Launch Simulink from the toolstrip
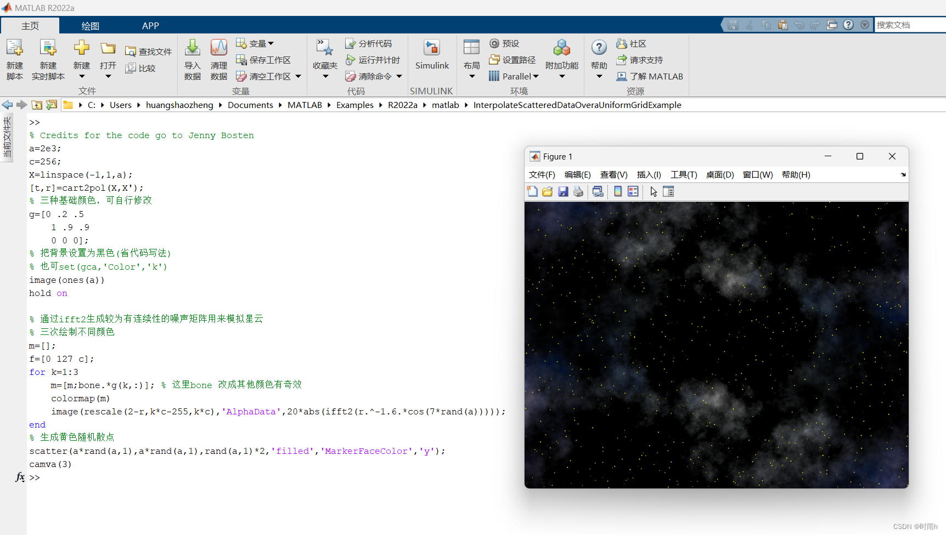The image size is (946, 535). coord(432,54)
